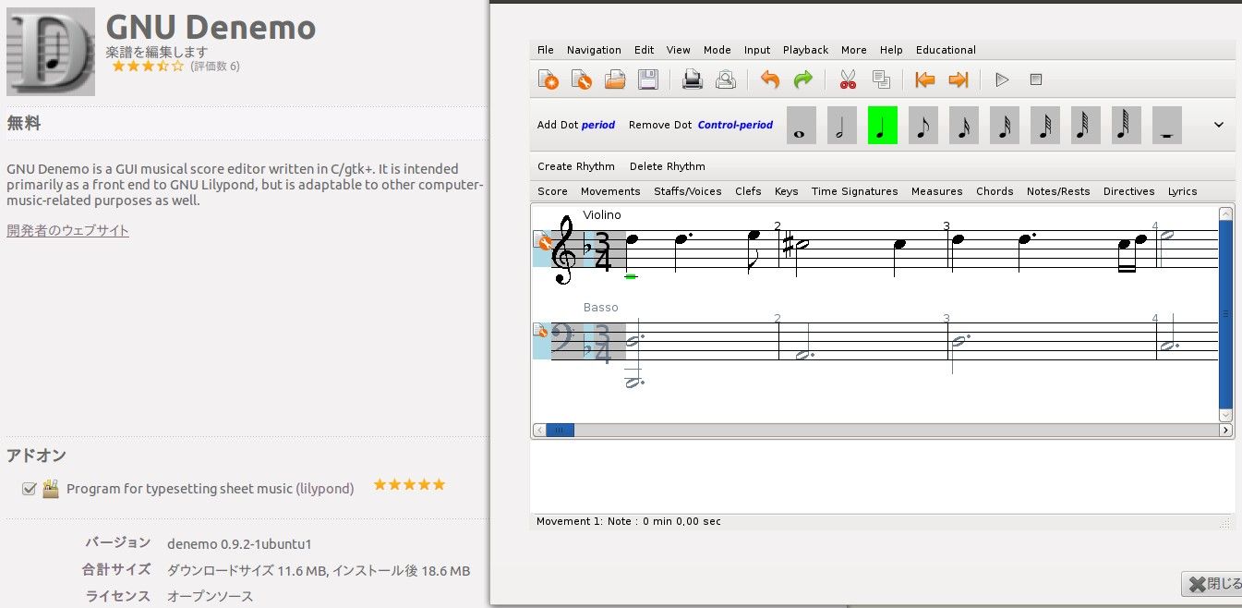Open the Chords menu

click(x=995, y=191)
